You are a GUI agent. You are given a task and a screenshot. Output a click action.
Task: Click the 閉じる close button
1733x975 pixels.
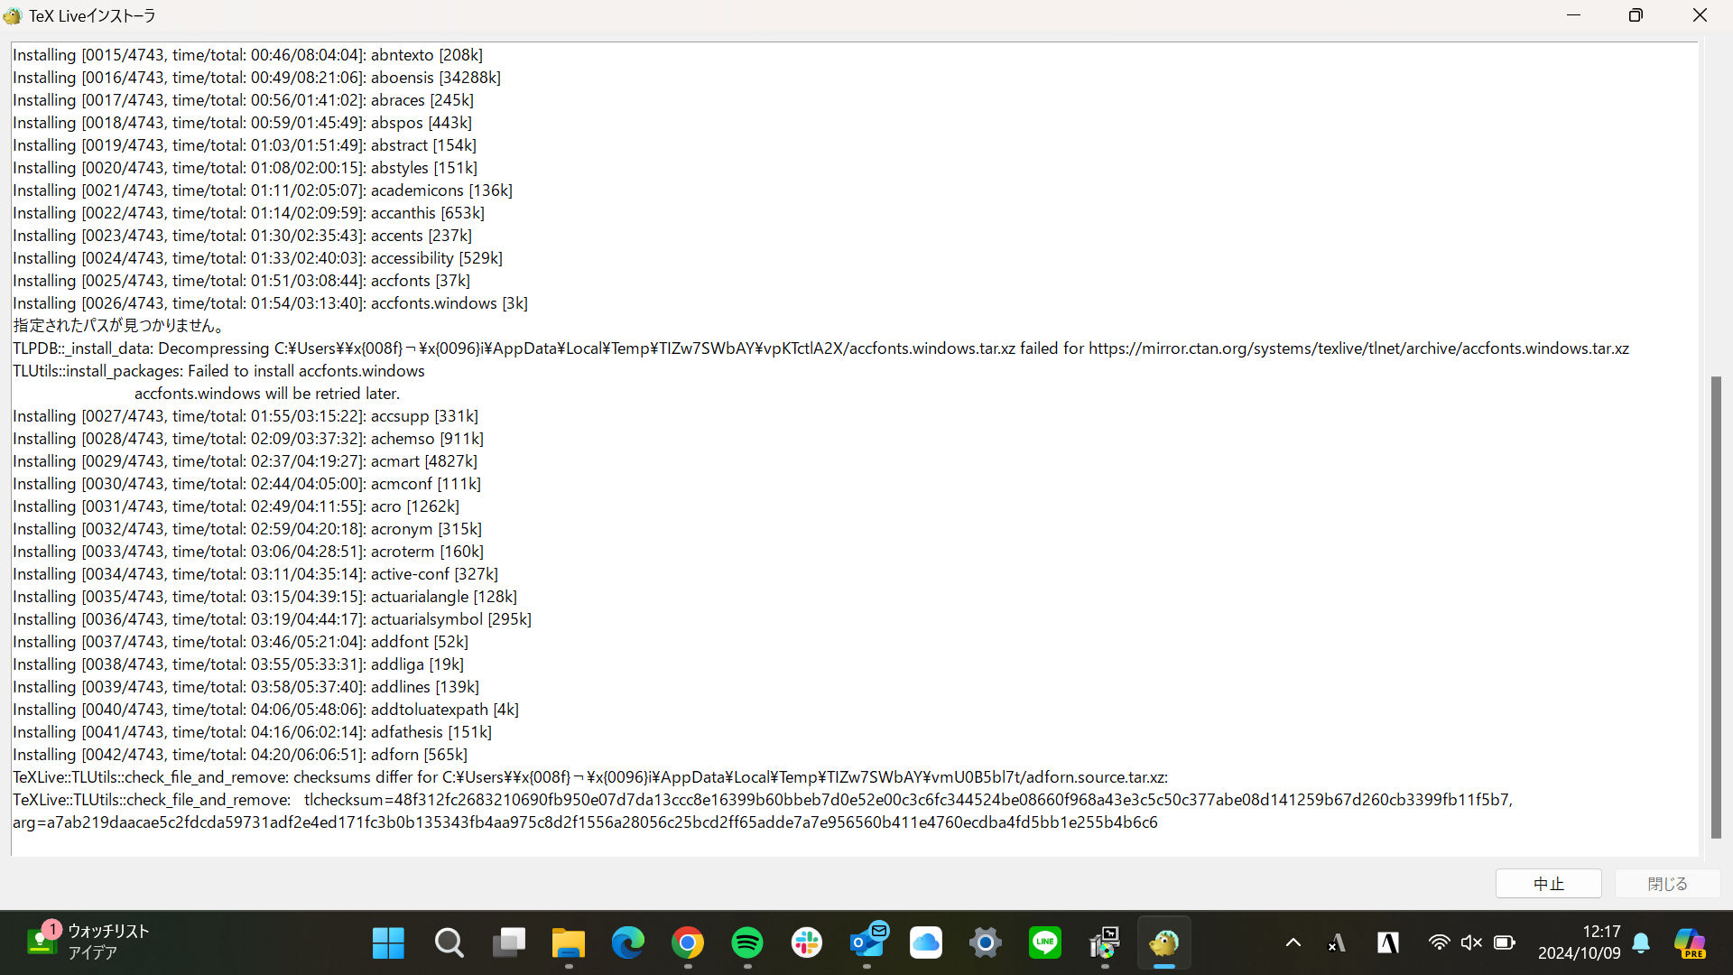coord(1667,884)
